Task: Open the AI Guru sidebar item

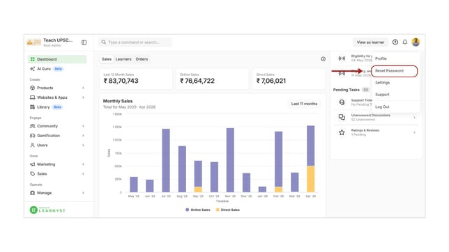Action: click(57, 69)
